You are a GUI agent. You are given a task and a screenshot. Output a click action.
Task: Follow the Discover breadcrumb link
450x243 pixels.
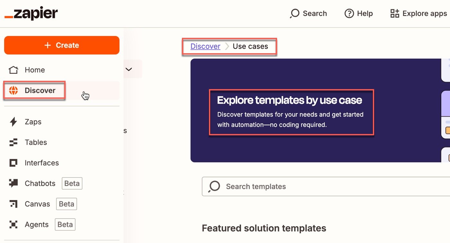[x=205, y=46]
